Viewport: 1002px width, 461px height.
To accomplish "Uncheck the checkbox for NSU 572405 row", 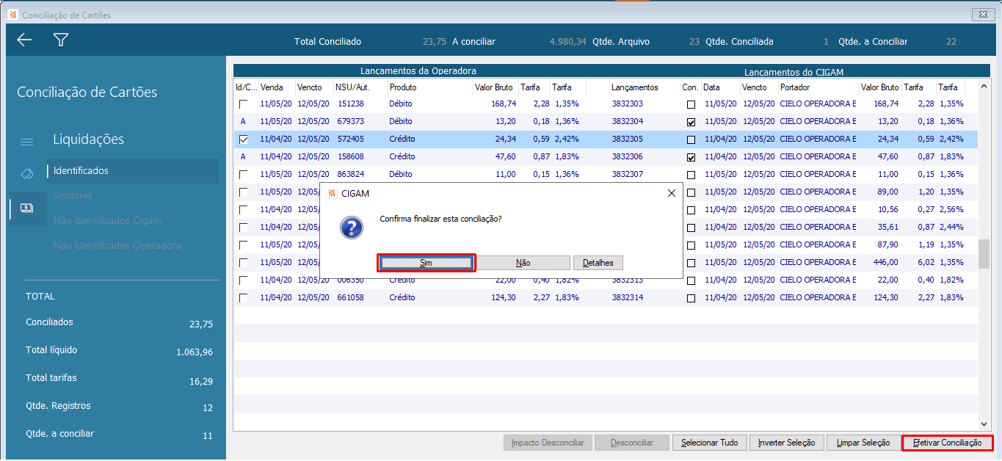I will 243,139.
